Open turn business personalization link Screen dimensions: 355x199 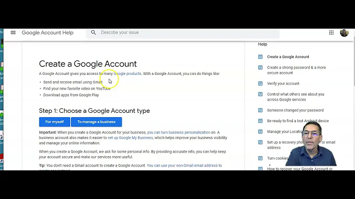(178, 133)
